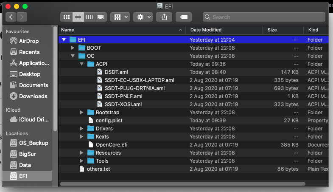The width and height of the screenshot is (333, 192).
Task: Expand the Bootstrap folder
Action: [x=81, y=113]
